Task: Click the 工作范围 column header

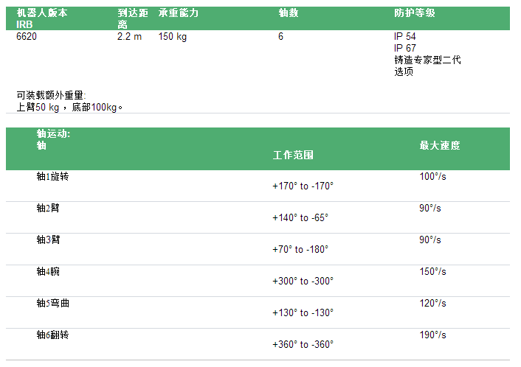Action: point(293,155)
